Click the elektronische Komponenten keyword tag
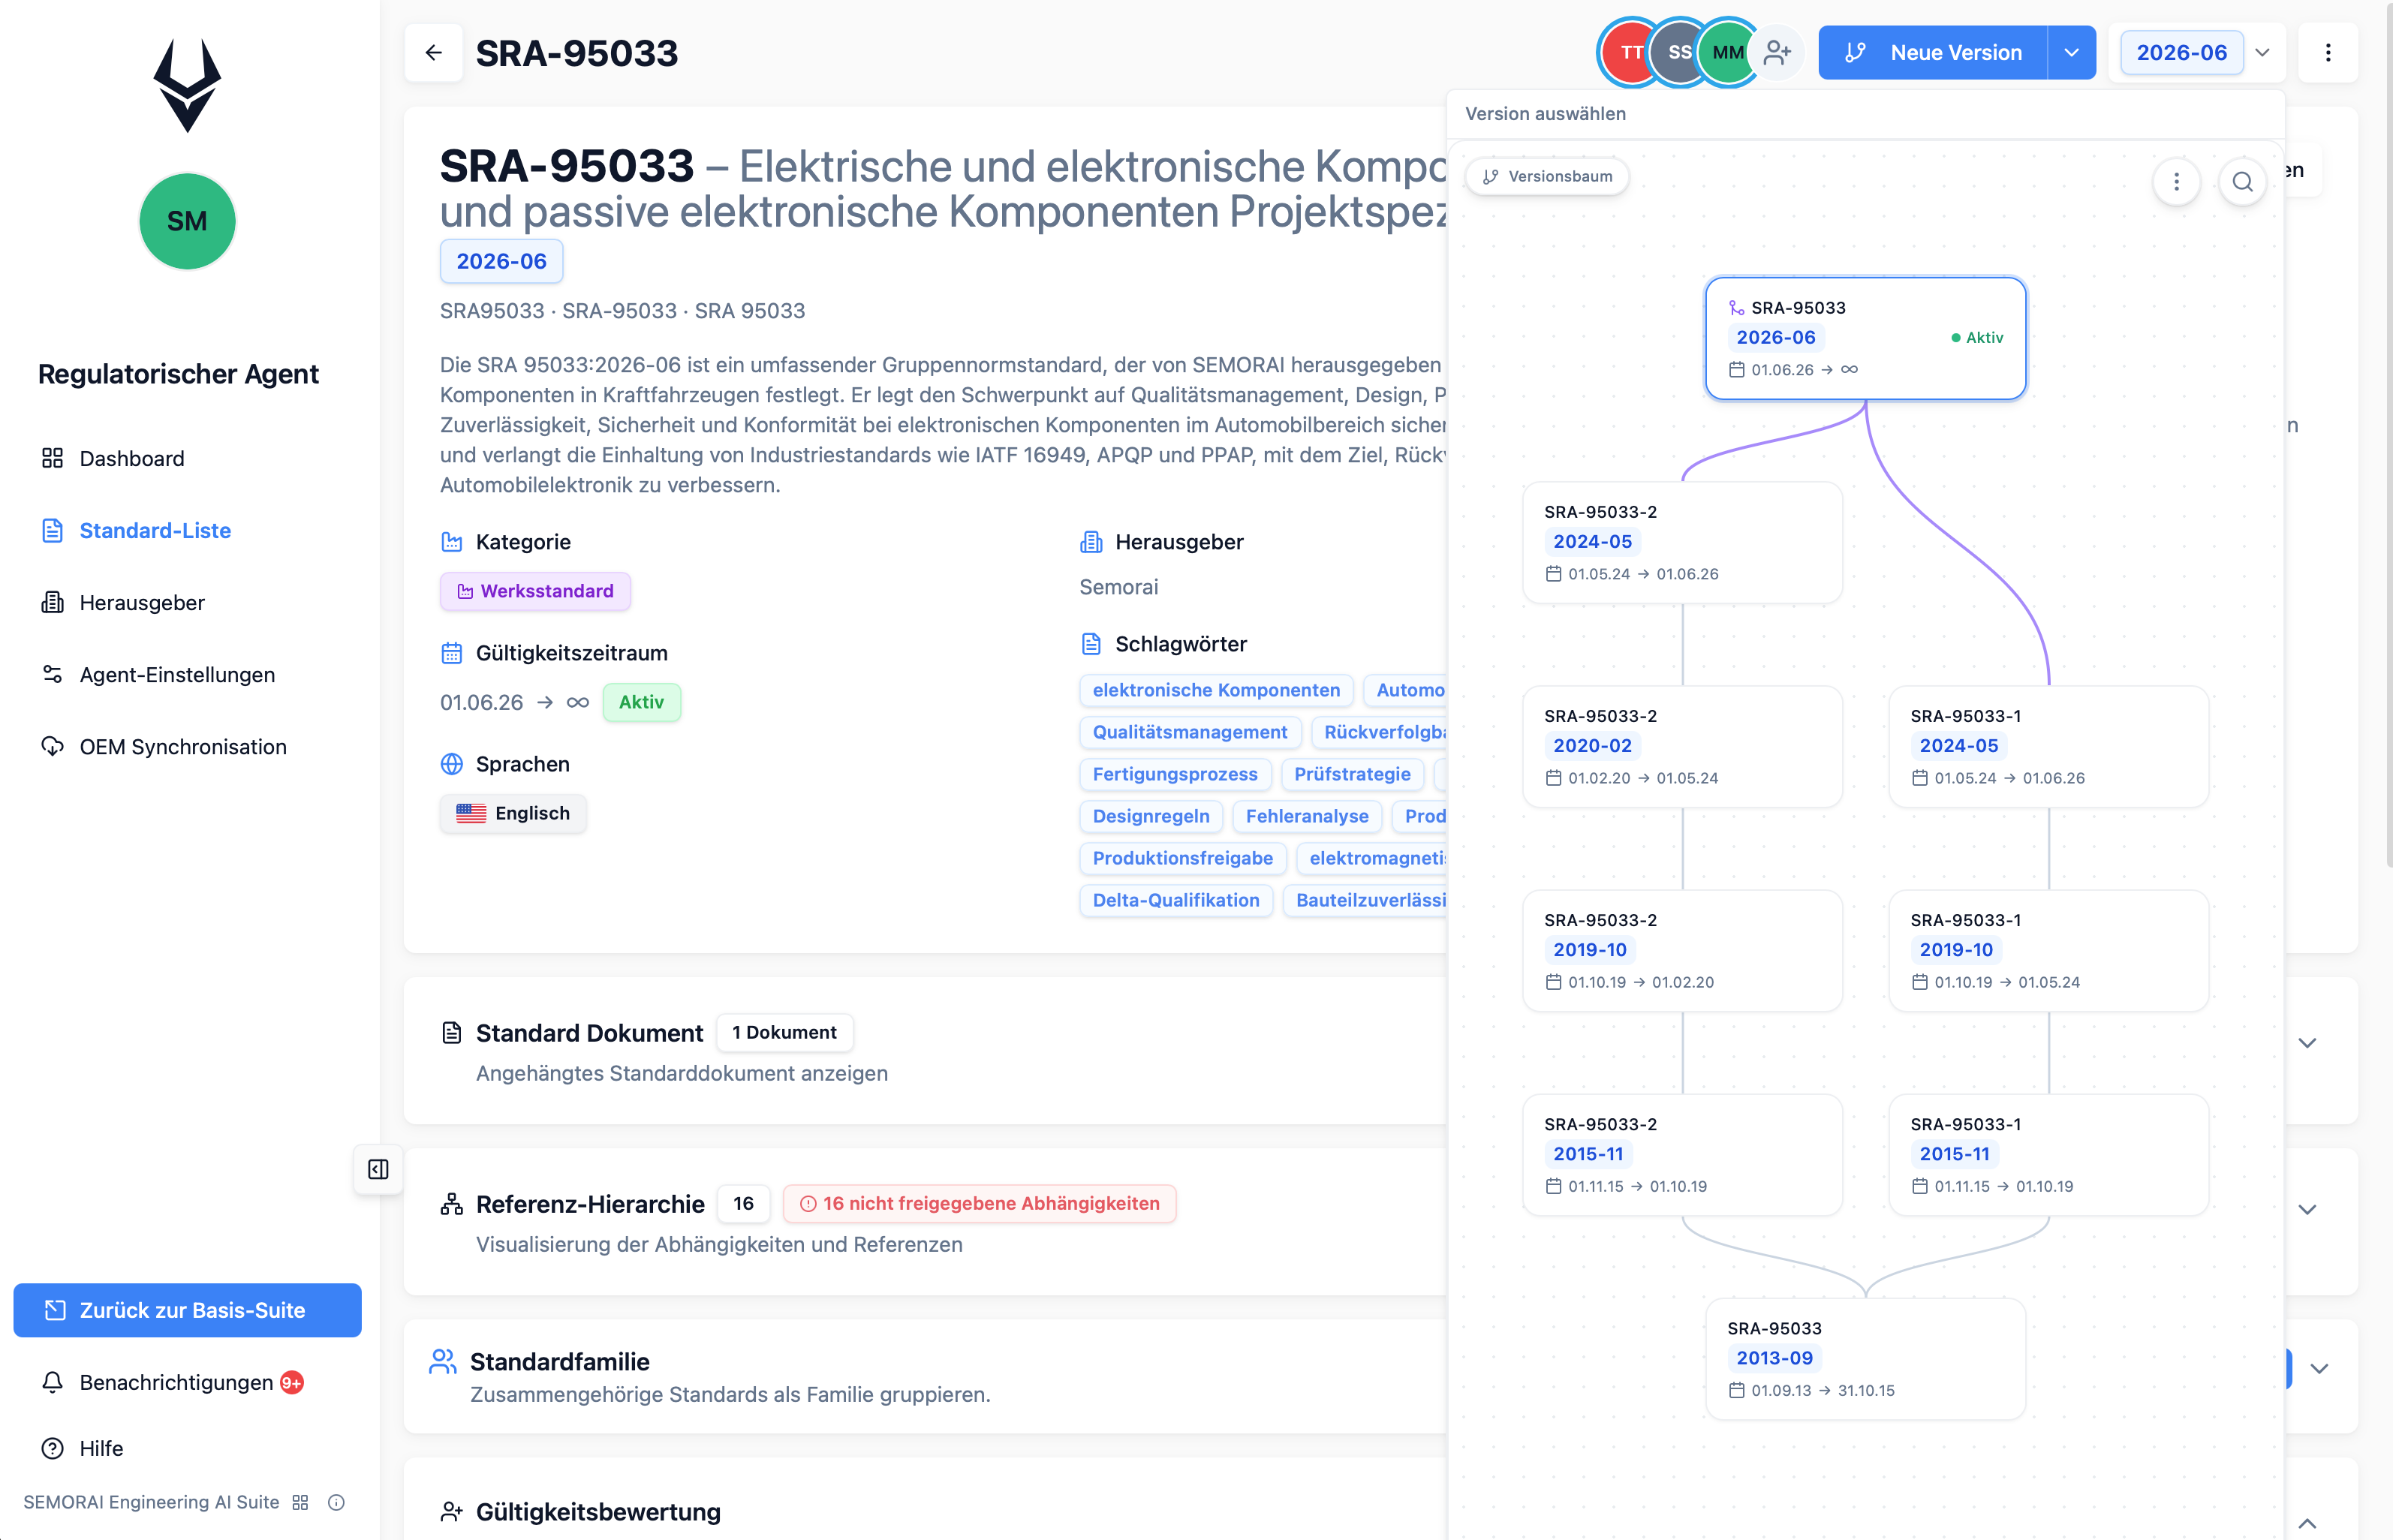The image size is (2393, 1540). pyautogui.click(x=1216, y=690)
